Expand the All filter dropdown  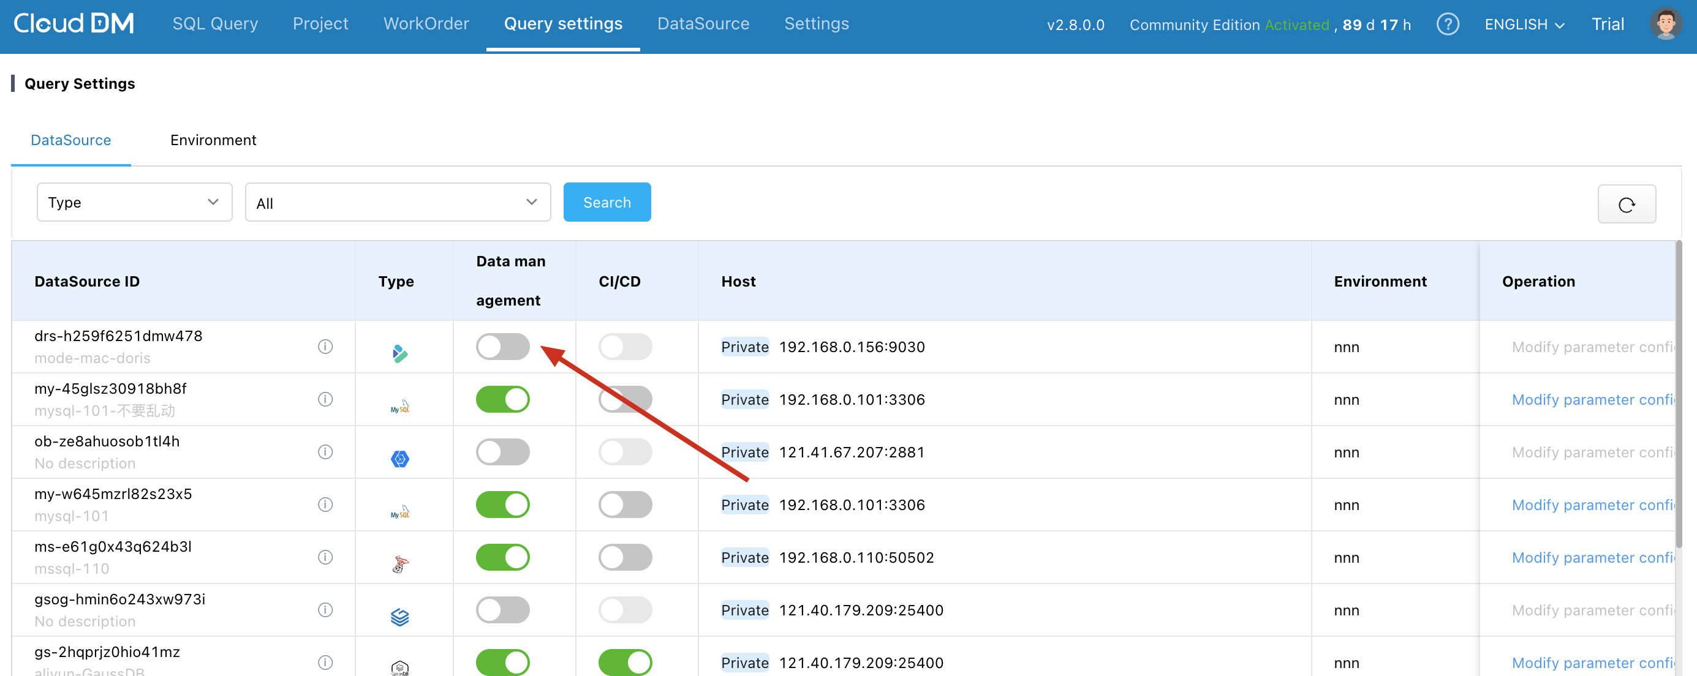click(x=397, y=202)
